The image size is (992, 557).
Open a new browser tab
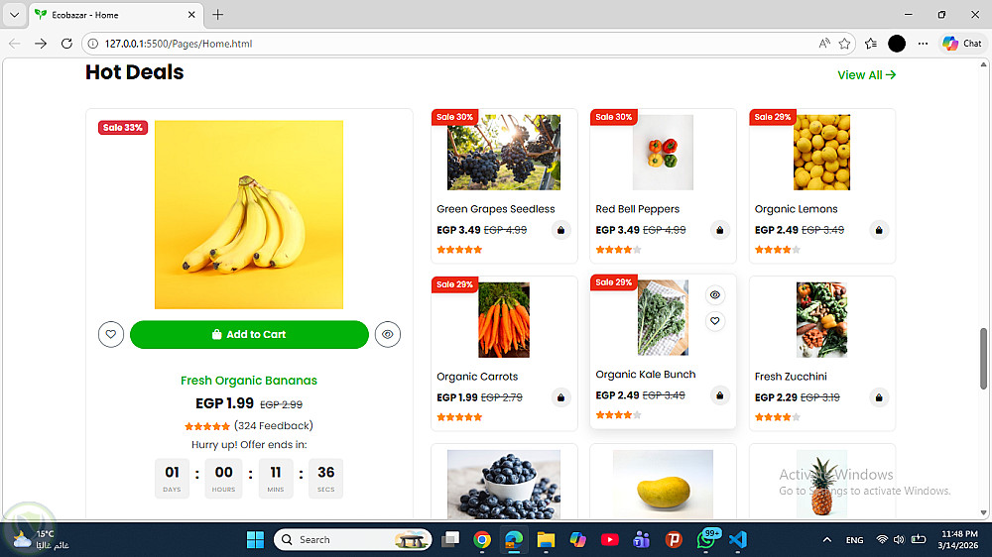(217, 15)
